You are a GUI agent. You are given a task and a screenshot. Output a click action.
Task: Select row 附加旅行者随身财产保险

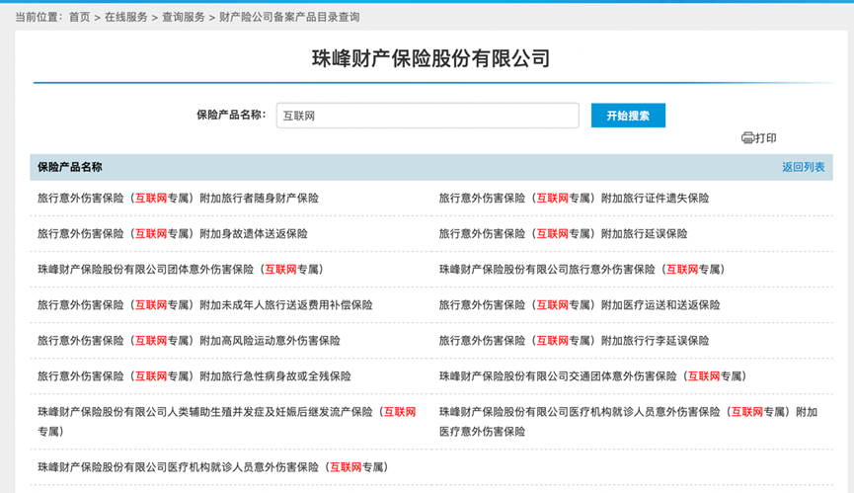pyautogui.click(x=178, y=199)
